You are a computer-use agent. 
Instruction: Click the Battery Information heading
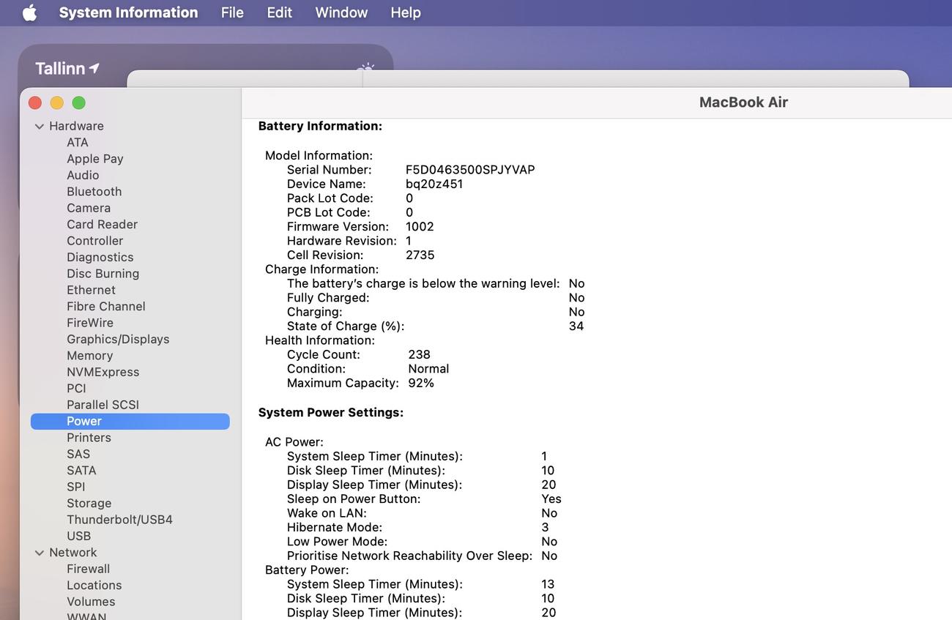(x=321, y=126)
